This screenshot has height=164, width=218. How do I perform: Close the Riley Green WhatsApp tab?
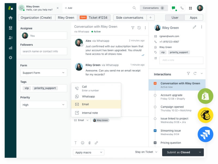(x=57, y=8)
